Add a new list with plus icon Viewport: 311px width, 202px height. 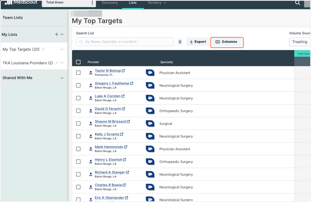pos(56,34)
